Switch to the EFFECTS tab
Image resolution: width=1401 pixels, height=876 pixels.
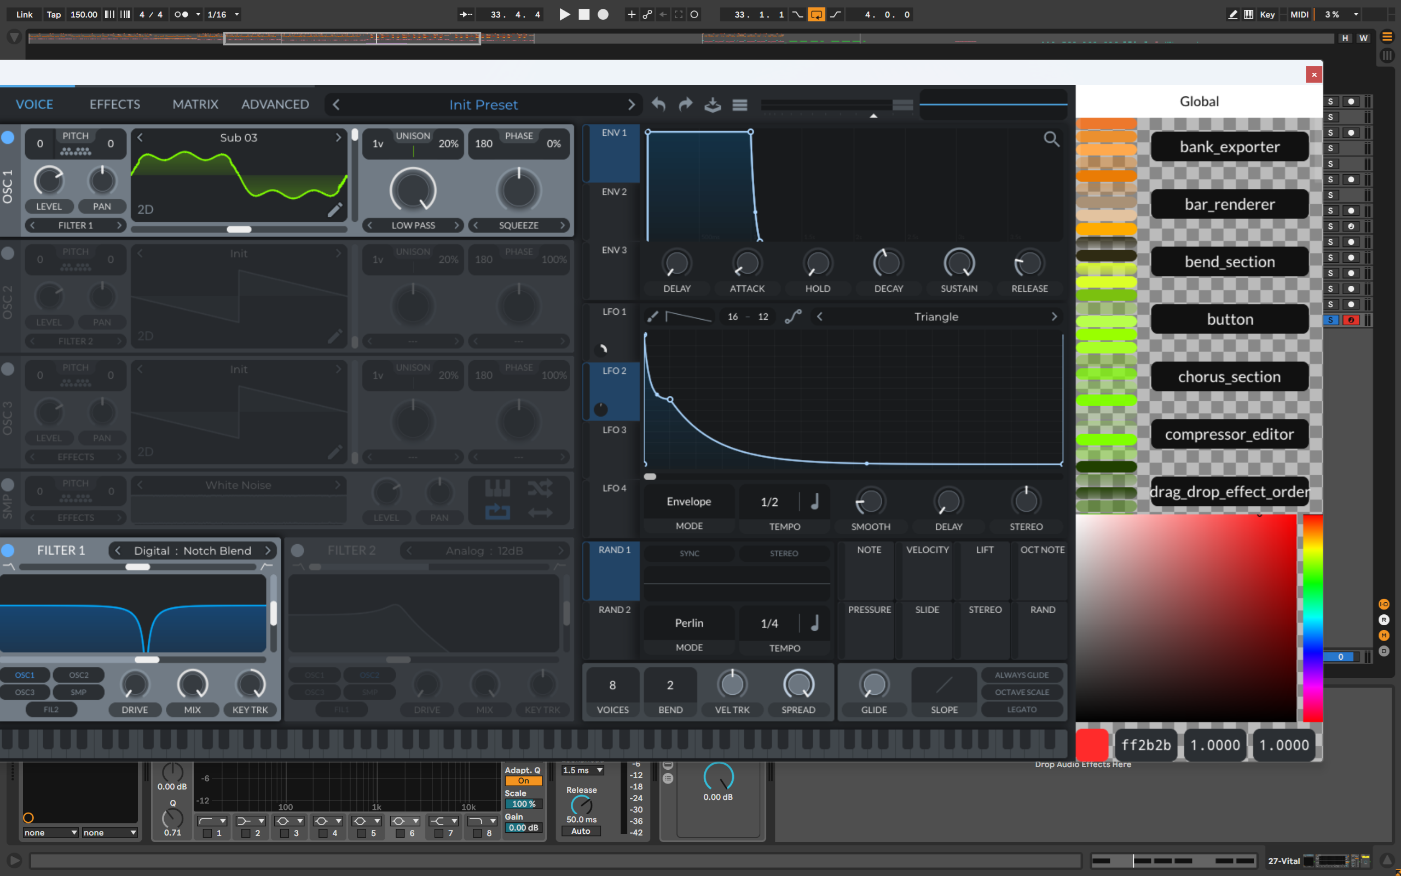[114, 104]
